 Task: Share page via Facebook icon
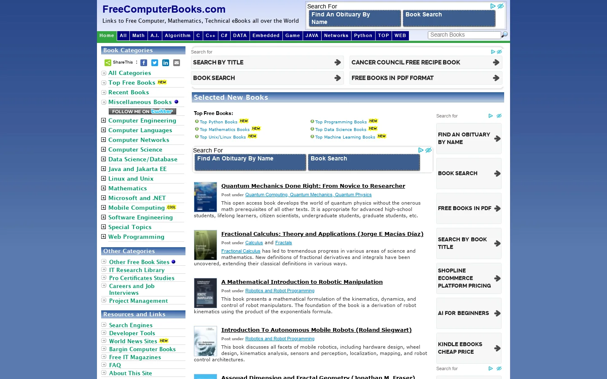coord(144,63)
